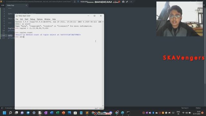Click the Tab Size 4 status bar entry
This screenshot has height=116, width=206.
pyautogui.click(x=185, y=108)
